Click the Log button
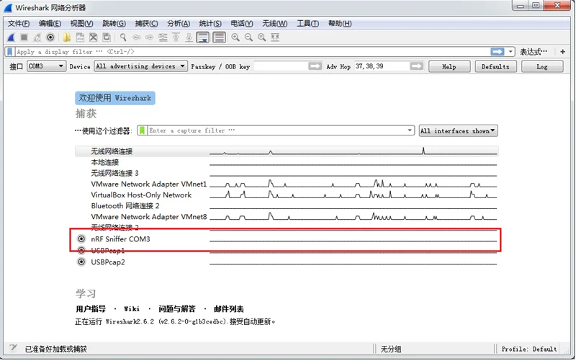 click(x=542, y=66)
